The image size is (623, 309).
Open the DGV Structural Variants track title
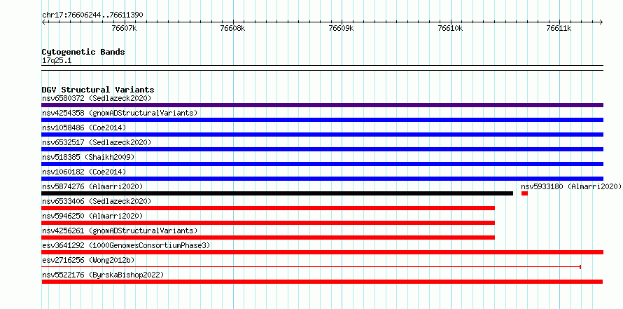(98, 90)
